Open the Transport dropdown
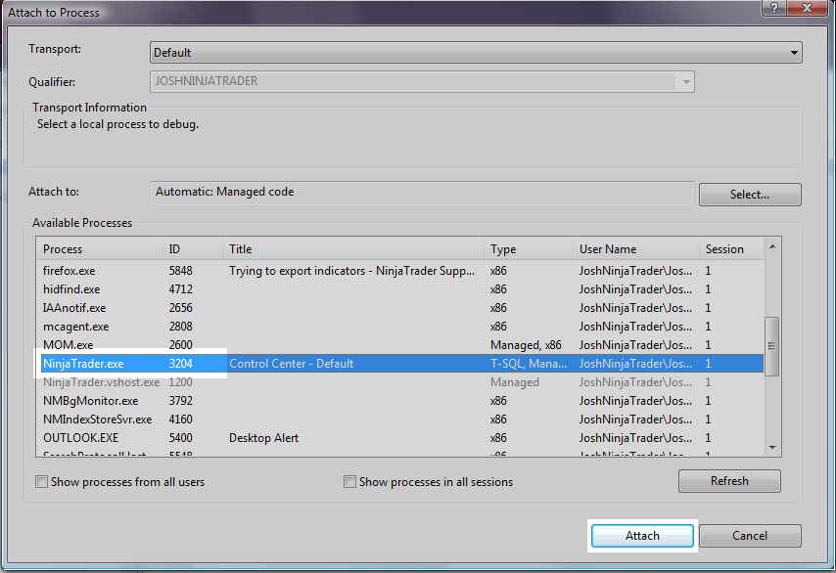Image resolution: width=836 pixels, height=573 pixels. pyautogui.click(x=795, y=52)
